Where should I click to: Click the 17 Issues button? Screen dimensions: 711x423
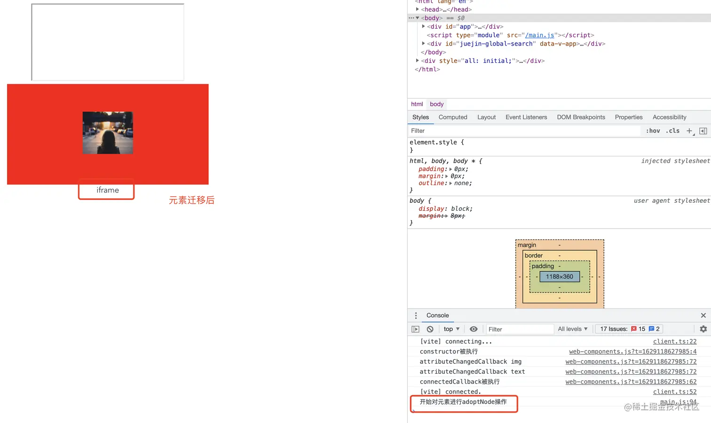pos(629,329)
